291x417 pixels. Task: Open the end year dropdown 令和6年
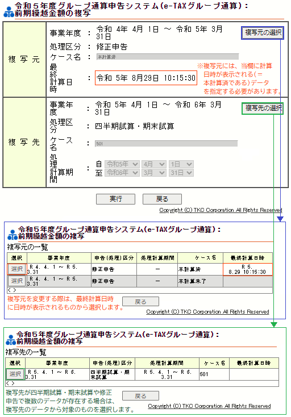122,173
